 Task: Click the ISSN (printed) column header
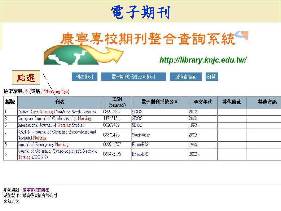click(x=117, y=102)
